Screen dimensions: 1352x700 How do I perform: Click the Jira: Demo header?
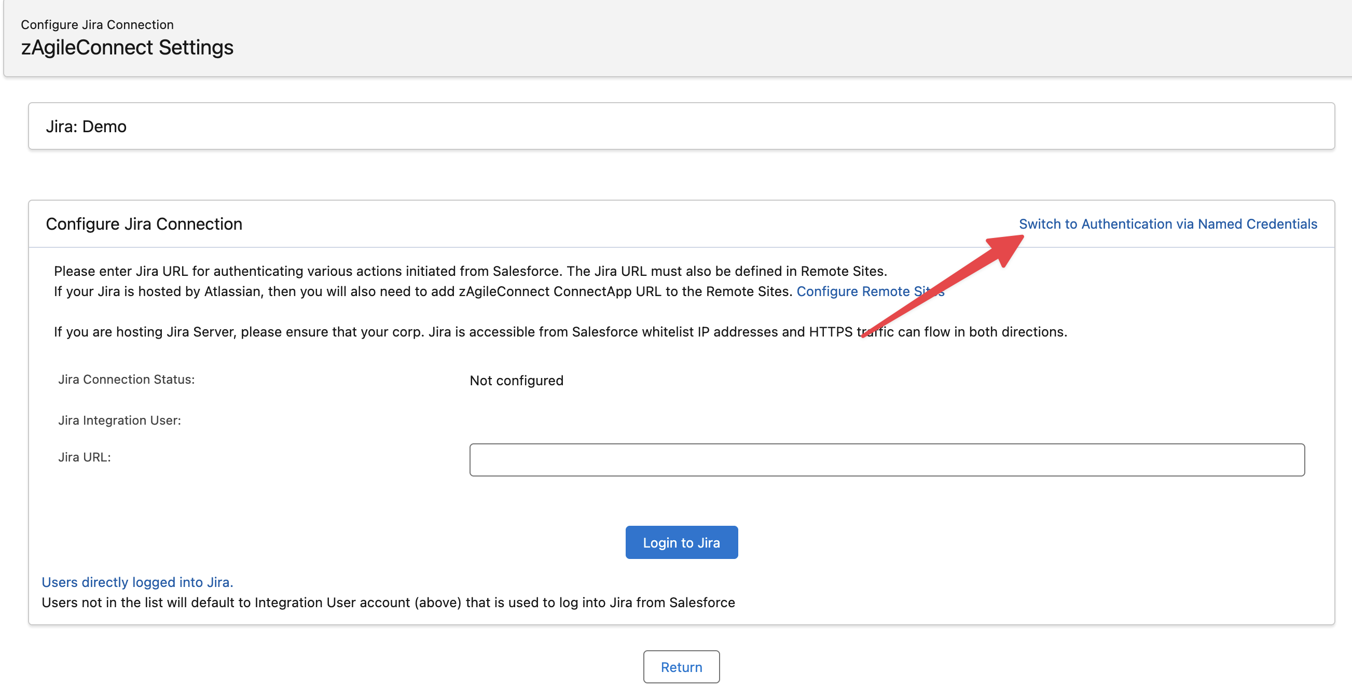pyautogui.click(x=86, y=127)
